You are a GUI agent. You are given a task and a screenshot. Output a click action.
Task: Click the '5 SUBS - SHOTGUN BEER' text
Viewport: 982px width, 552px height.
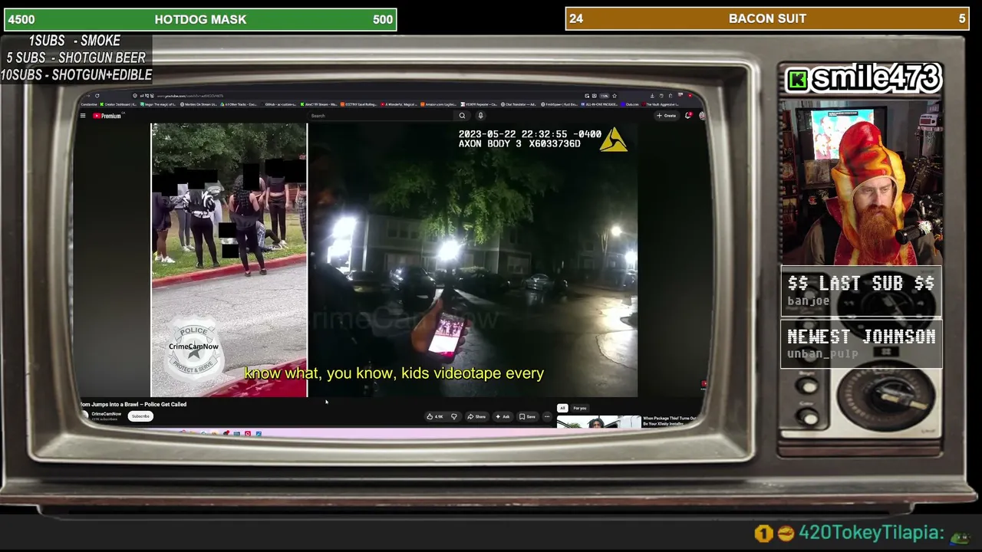pos(76,58)
